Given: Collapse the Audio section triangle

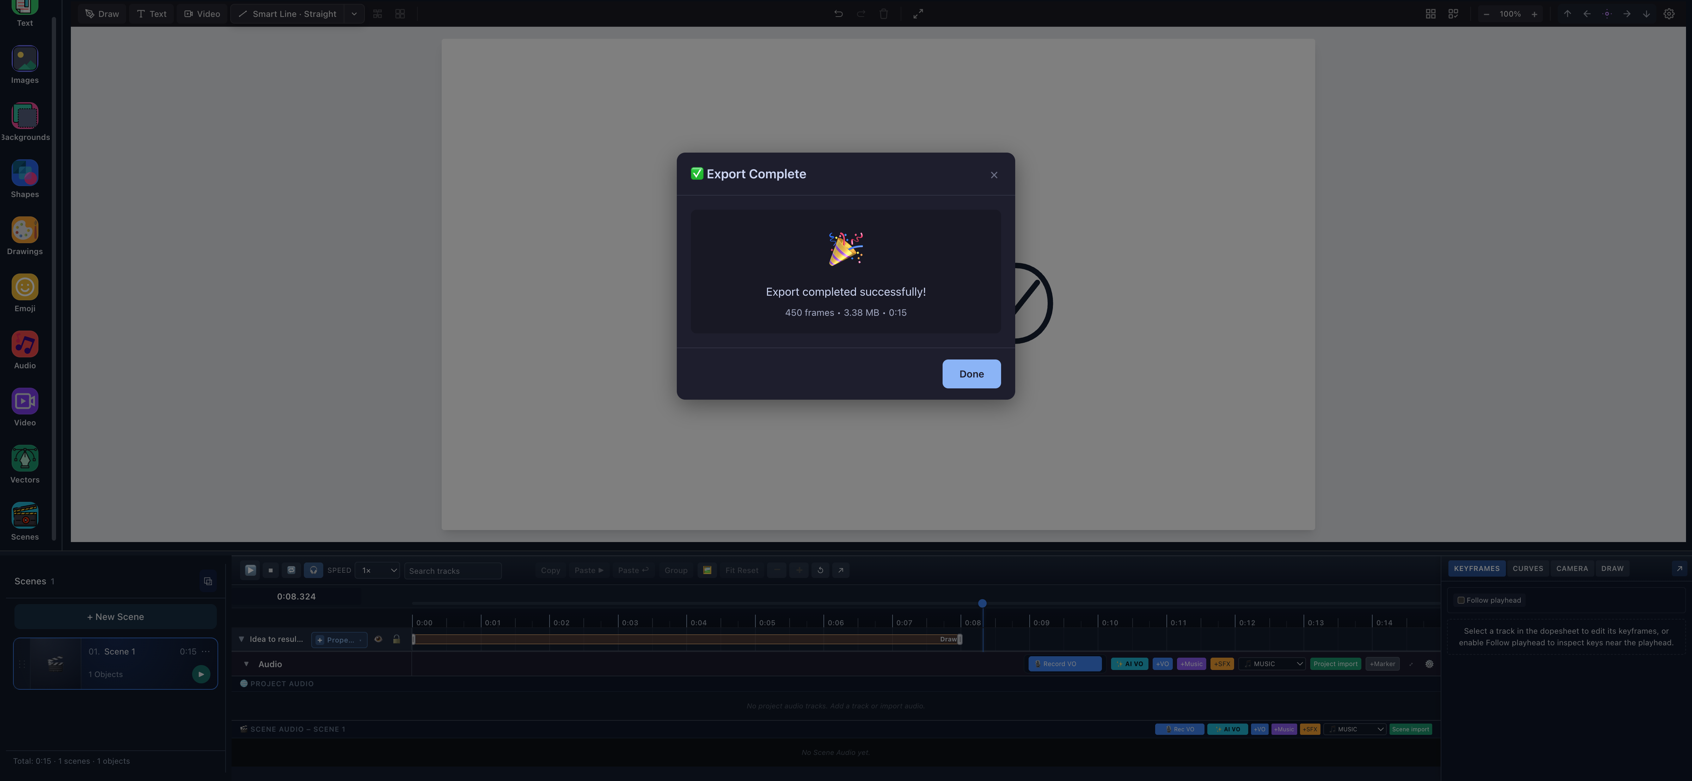Looking at the screenshot, I should pyautogui.click(x=246, y=664).
